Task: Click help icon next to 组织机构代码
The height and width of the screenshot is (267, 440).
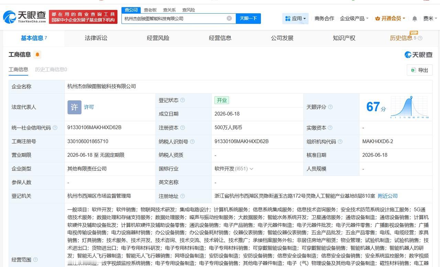Action: [340, 141]
